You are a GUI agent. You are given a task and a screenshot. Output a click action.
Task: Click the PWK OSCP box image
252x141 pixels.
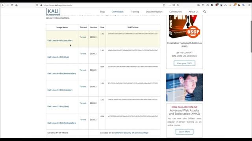click(x=184, y=27)
